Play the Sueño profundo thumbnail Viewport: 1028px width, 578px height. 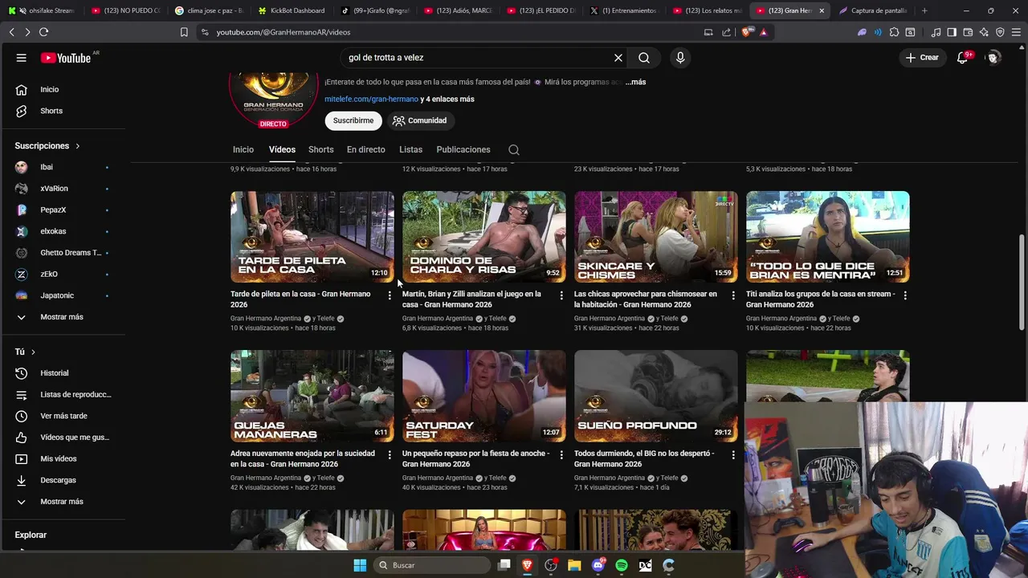click(x=656, y=396)
